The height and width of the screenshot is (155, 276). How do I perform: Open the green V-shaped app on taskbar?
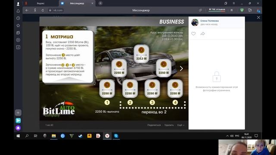pos(72,136)
